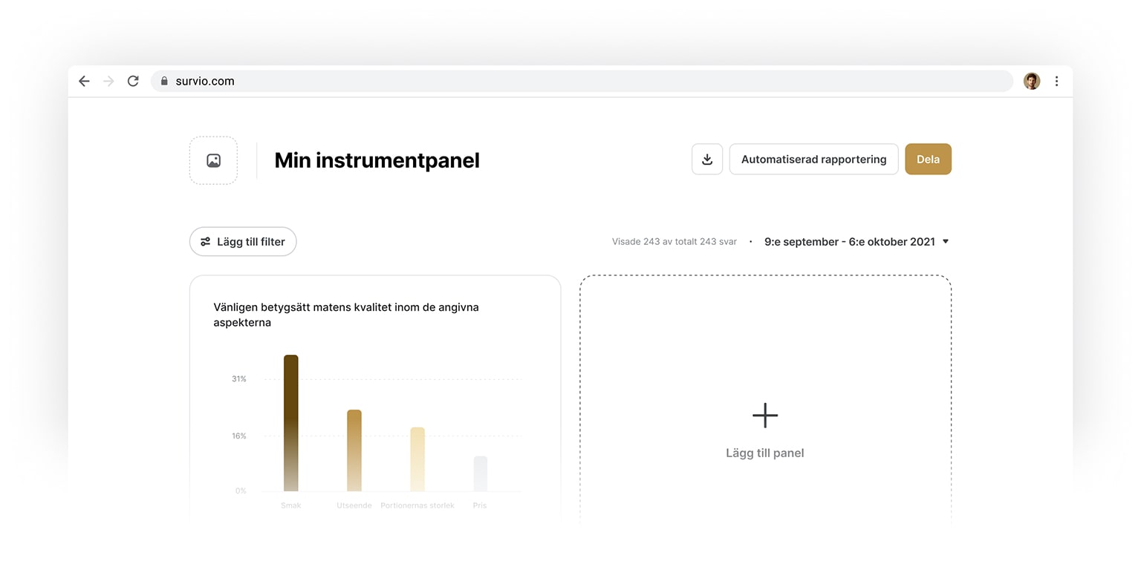Open 'Lägg till filter'
1141x587 pixels.
point(243,241)
